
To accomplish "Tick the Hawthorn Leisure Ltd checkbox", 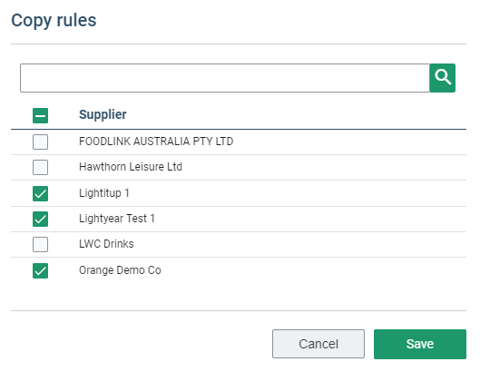I will (x=41, y=167).
